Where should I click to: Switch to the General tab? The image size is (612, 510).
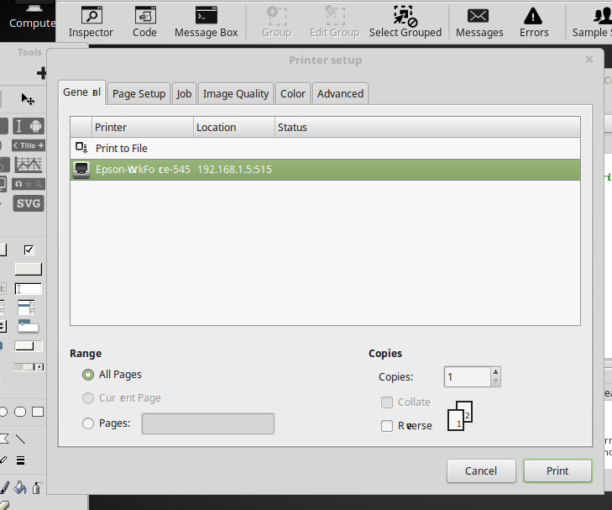coord(82,92)
